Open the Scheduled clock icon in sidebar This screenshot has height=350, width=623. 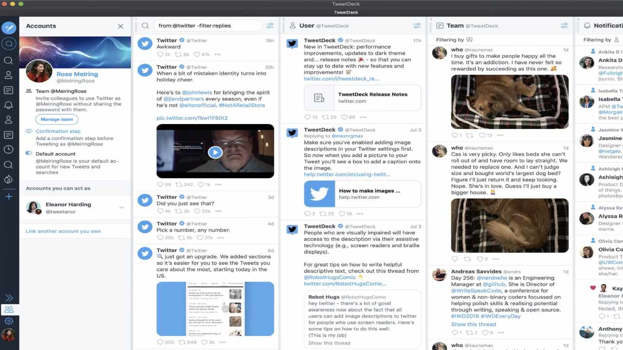[x=8, y=149]
